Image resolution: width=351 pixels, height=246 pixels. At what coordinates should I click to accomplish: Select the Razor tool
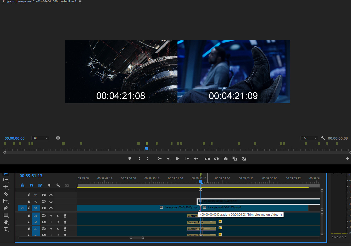tap(5, 194)
